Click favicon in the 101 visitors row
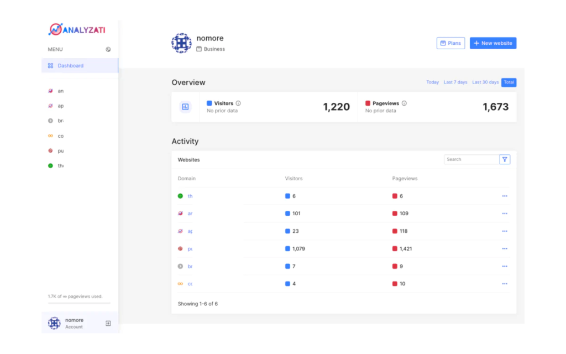The height and width of the screenshot is (354, 566). [180, 214]
